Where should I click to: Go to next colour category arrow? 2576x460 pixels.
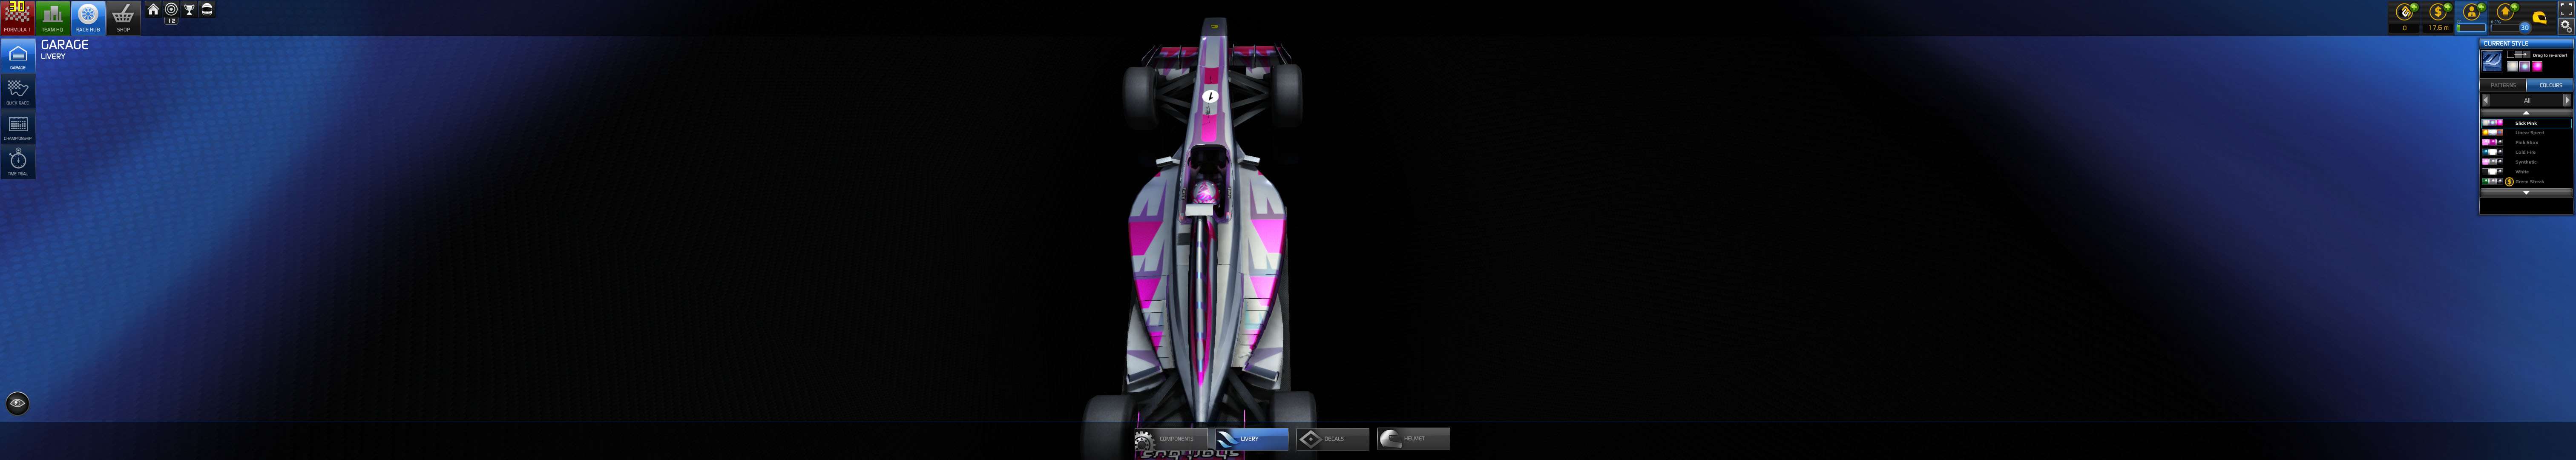point(2567,100)
